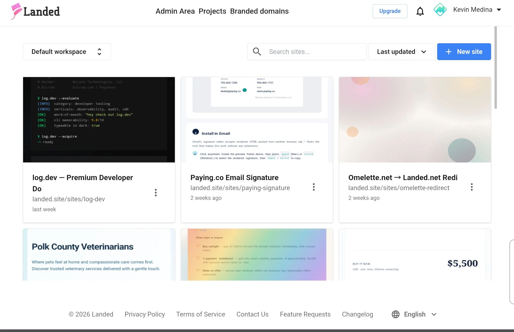Open Feature Requests link
This screenshot has height=332, width=514.
click(x=305, y=314)
